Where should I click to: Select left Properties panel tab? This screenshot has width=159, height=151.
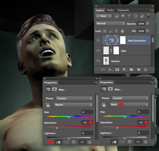(x=51, y=83)
